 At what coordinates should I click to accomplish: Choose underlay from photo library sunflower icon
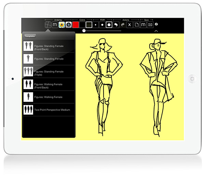[62, 25]
